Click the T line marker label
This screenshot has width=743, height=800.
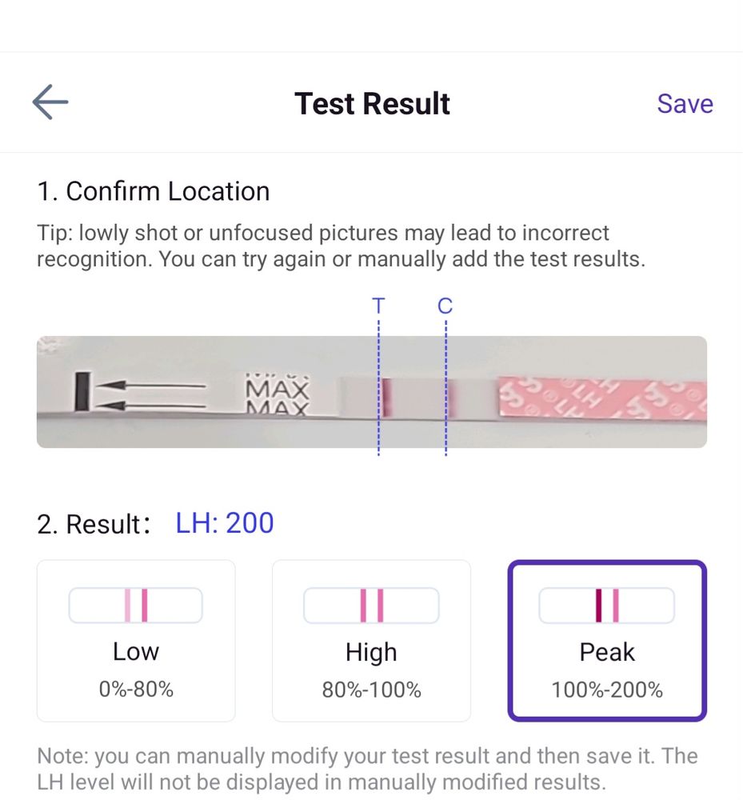coord(378,306)
